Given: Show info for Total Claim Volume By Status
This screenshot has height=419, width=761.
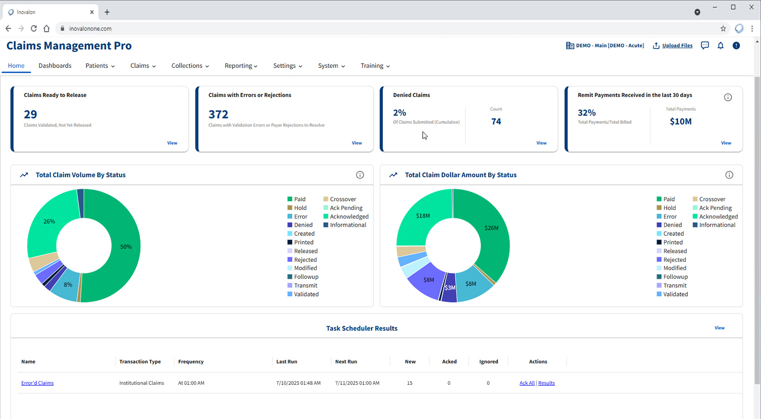Looking at the screenshot, I should pos(360,175).
